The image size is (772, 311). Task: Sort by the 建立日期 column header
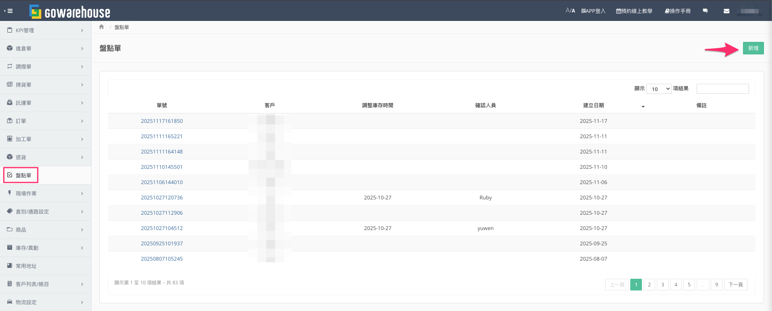593,106
